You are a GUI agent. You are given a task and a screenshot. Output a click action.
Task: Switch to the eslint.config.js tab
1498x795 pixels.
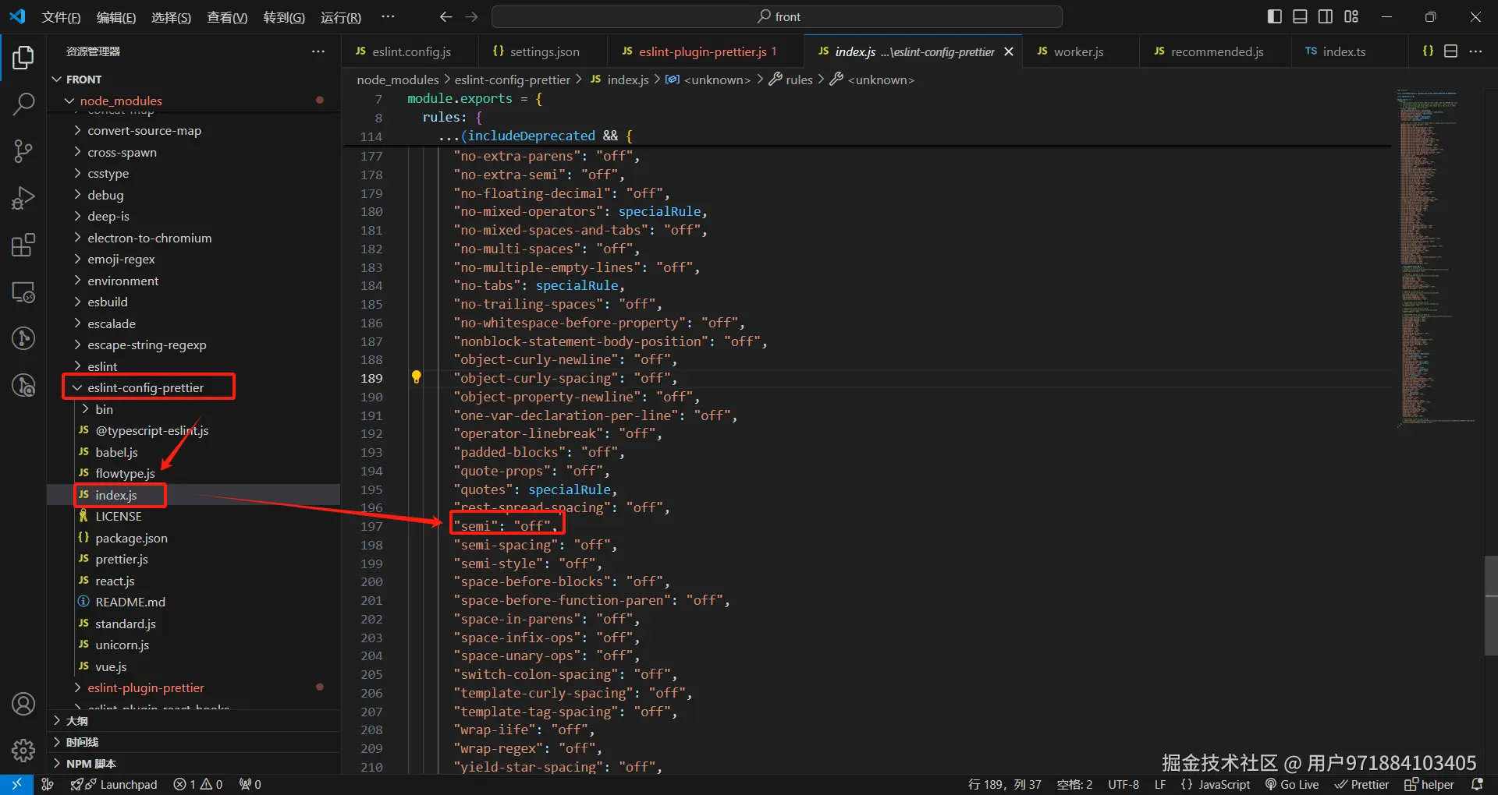pyautogui.click(x=410, y=51)
